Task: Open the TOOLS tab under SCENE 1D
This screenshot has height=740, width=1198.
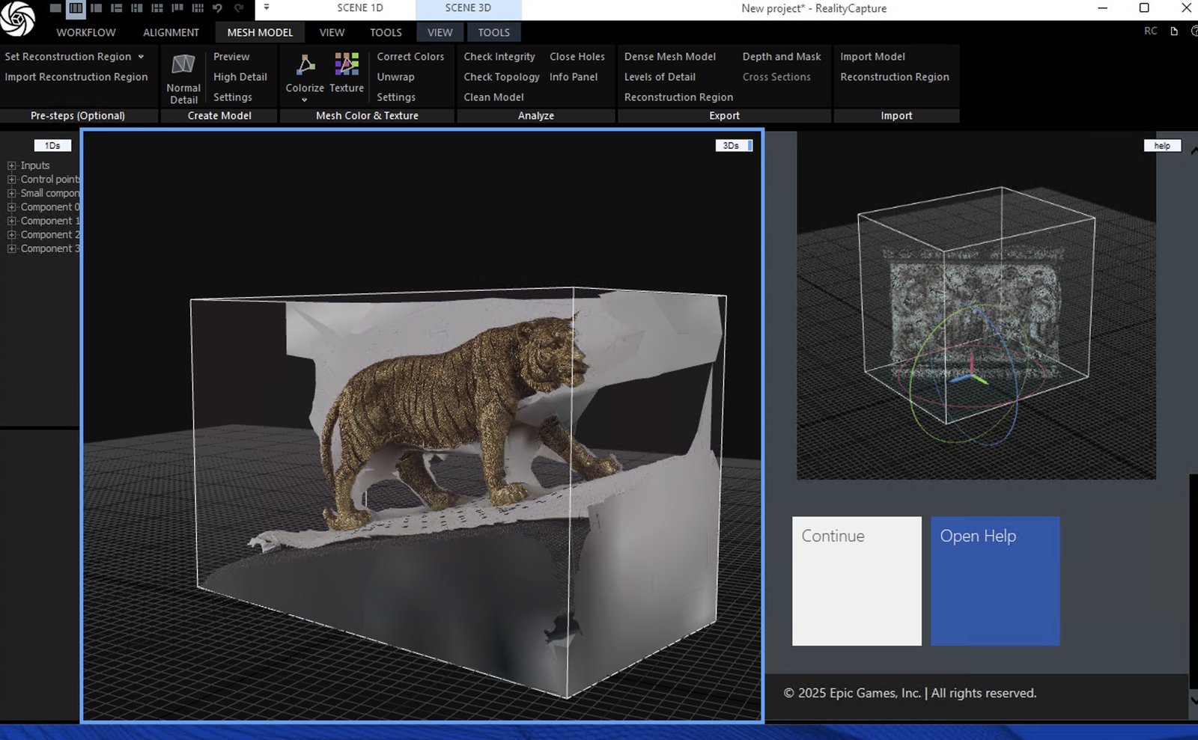Action: 386,32
